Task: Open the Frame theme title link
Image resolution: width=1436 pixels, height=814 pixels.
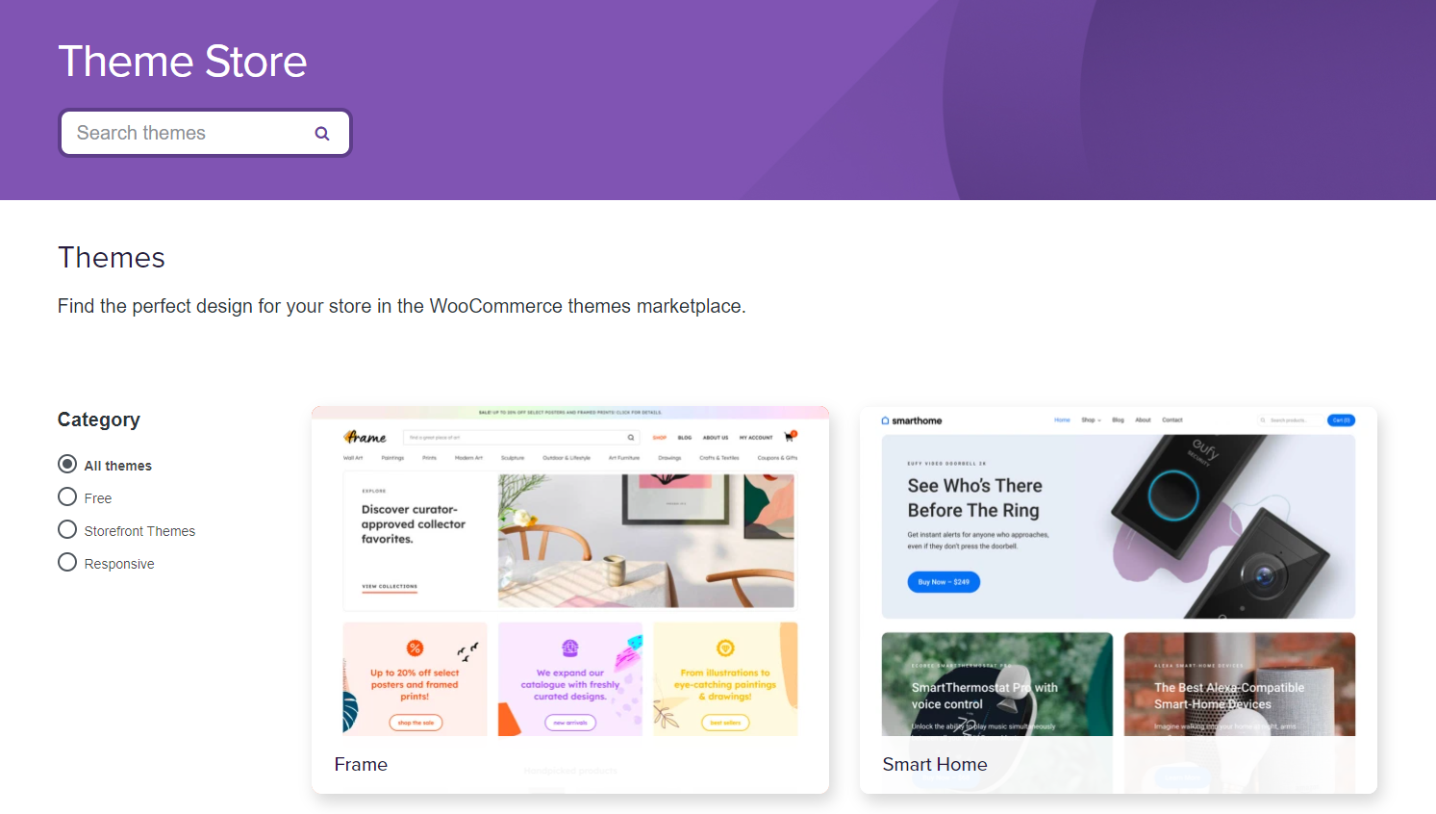Action: point(361,764)
